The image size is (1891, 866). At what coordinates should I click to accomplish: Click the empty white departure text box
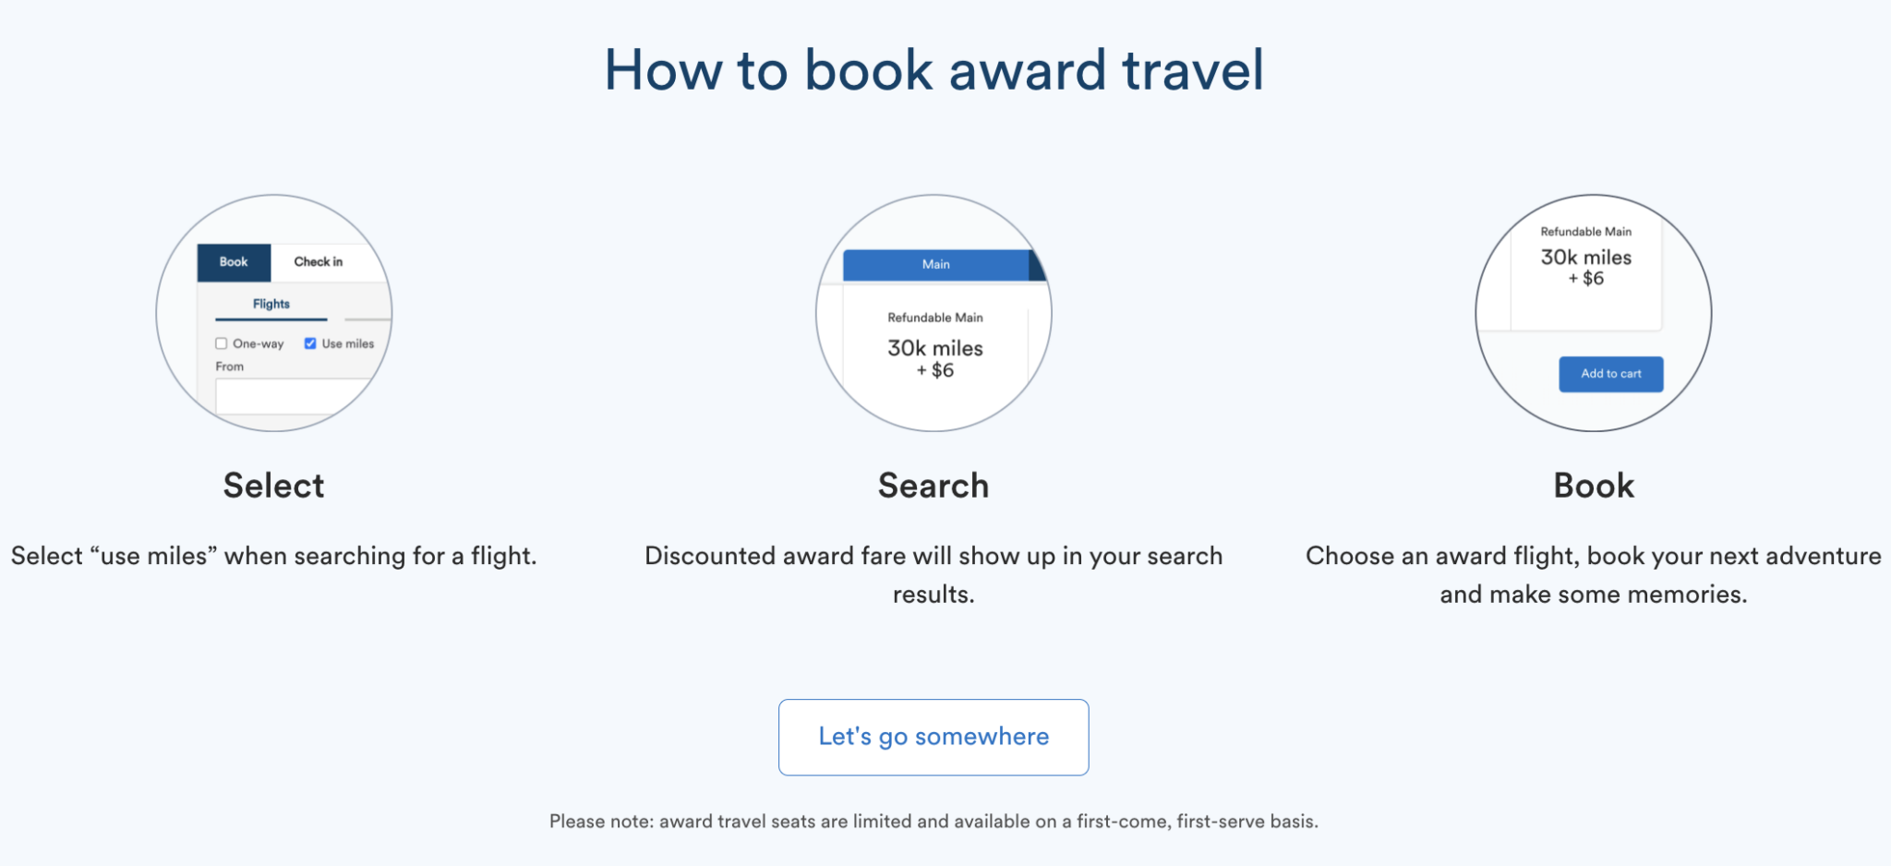291,397
